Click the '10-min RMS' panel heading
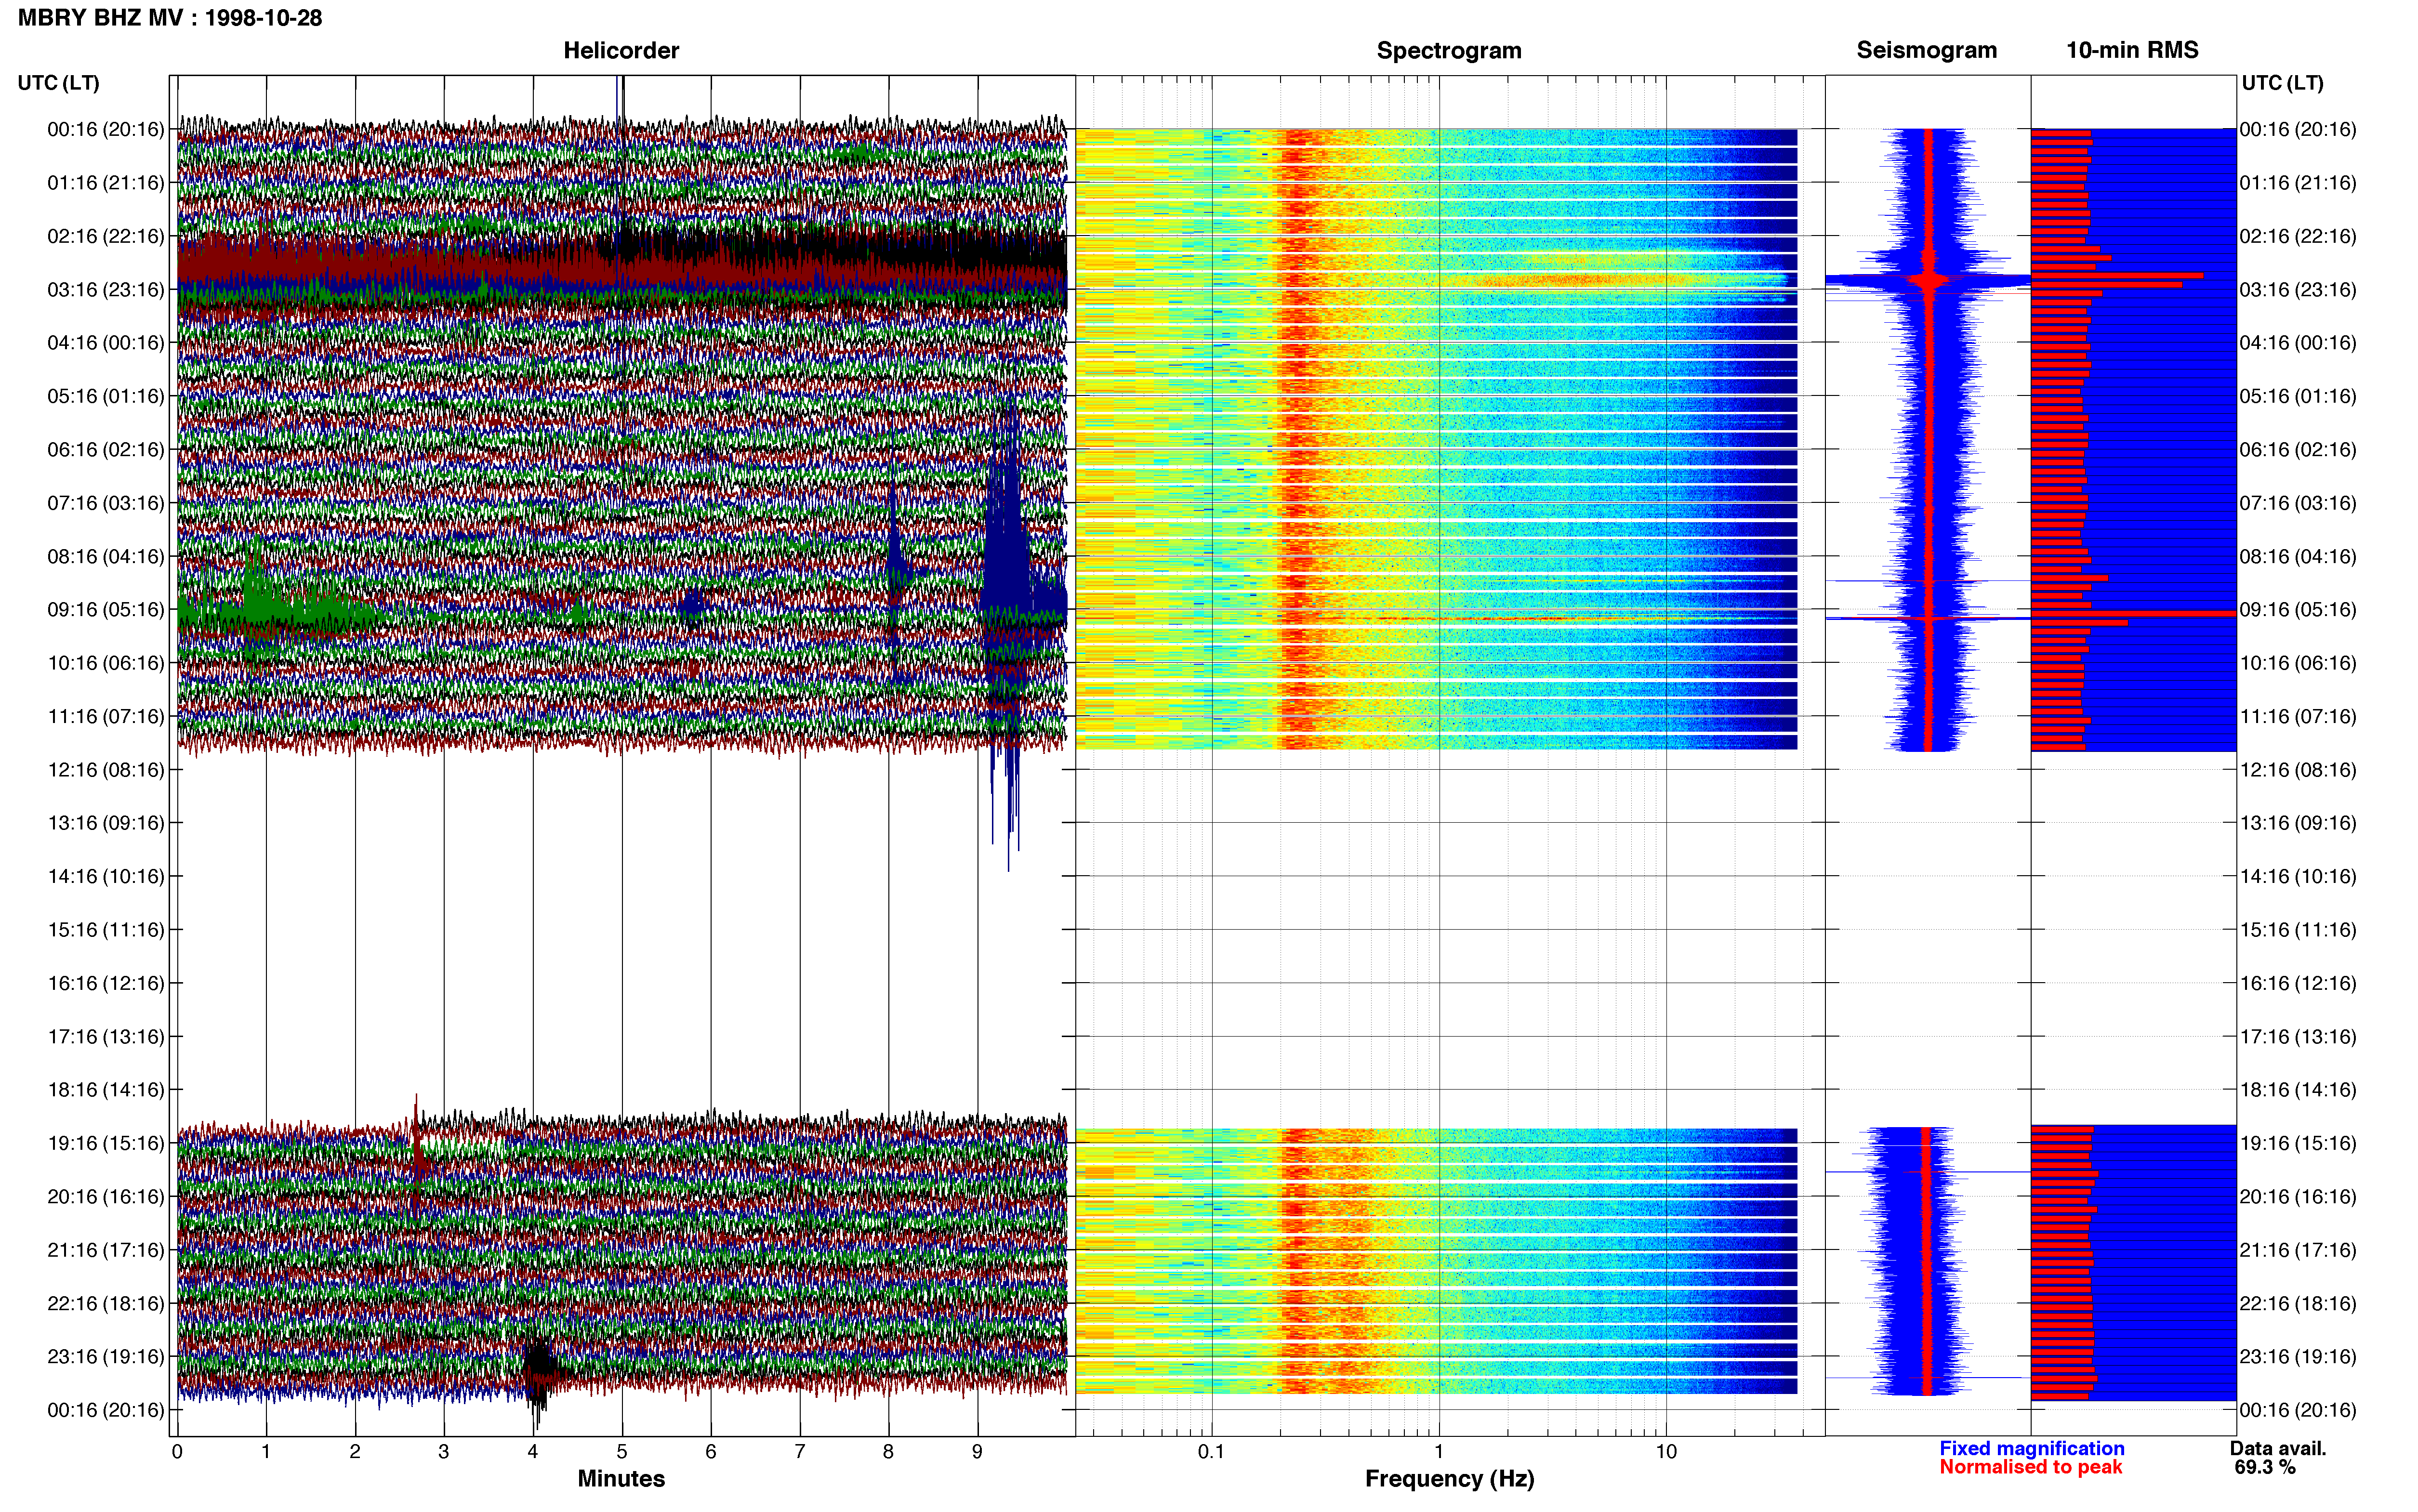The width and height of the screenshot is (2418, 1512). tap(2132, 50)
